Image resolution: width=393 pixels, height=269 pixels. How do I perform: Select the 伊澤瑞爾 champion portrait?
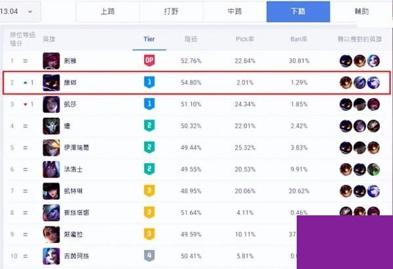click(51, 147)
